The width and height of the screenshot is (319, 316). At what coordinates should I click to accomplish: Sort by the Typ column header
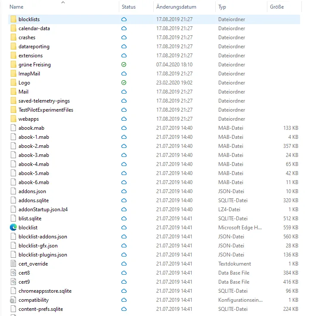tap(222, 7)
